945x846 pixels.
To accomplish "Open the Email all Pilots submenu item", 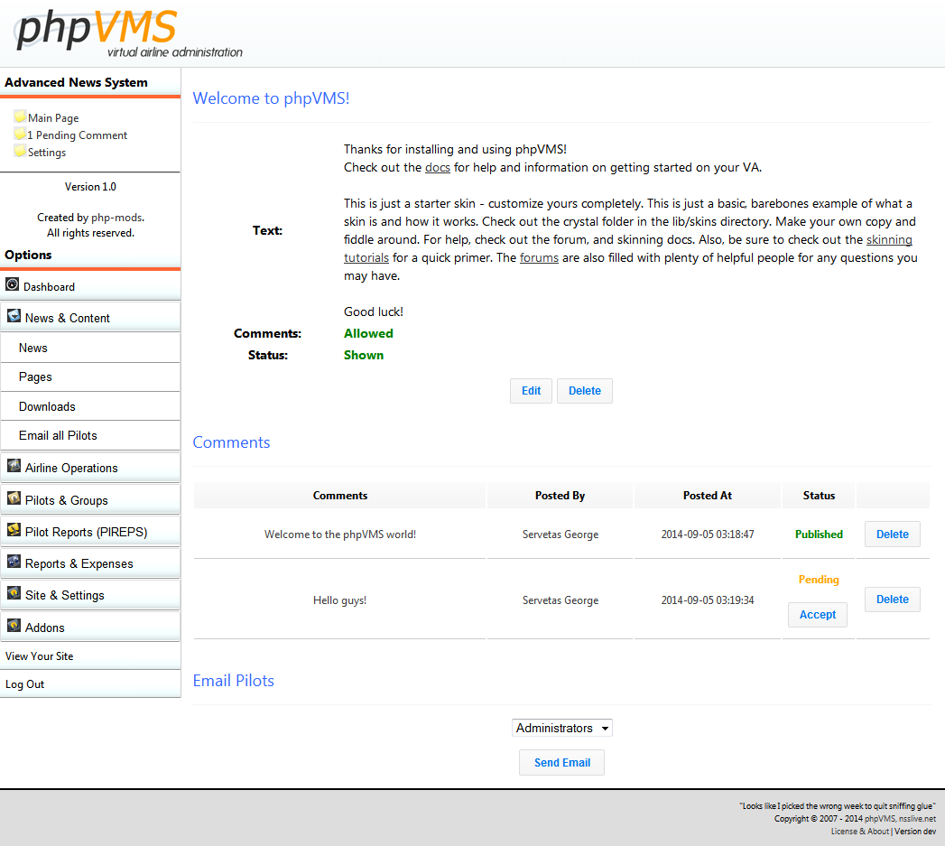I will (x=90, y=435).
